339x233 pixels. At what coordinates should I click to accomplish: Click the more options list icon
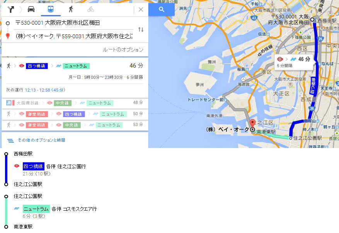click(x=10, y=141)
